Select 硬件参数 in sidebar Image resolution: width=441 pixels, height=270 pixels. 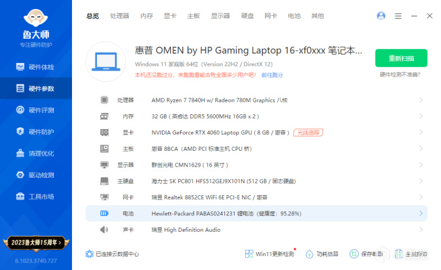pyautogui.click(x=36, y=88)
